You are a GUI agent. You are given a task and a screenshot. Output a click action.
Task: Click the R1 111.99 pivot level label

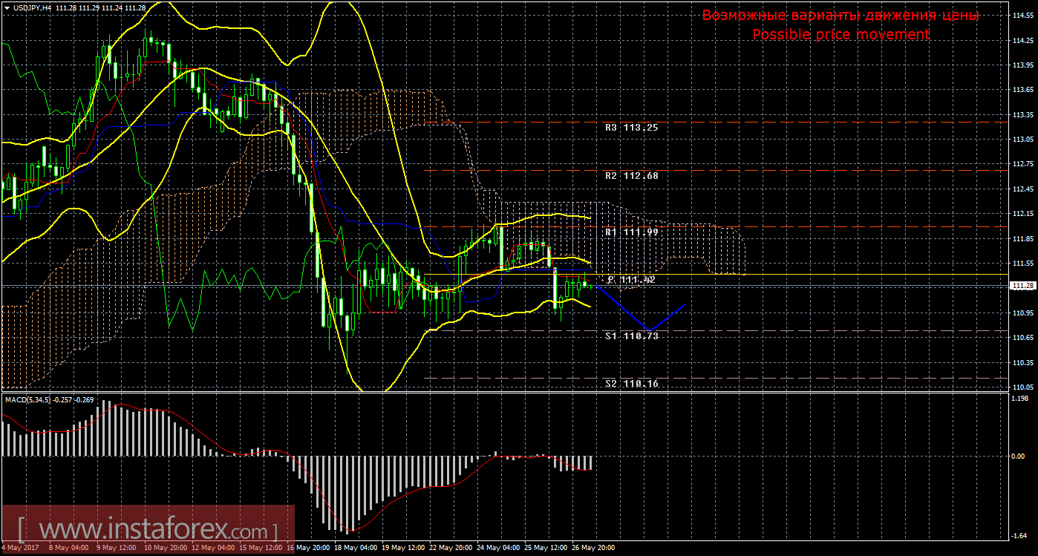point(631,232)
